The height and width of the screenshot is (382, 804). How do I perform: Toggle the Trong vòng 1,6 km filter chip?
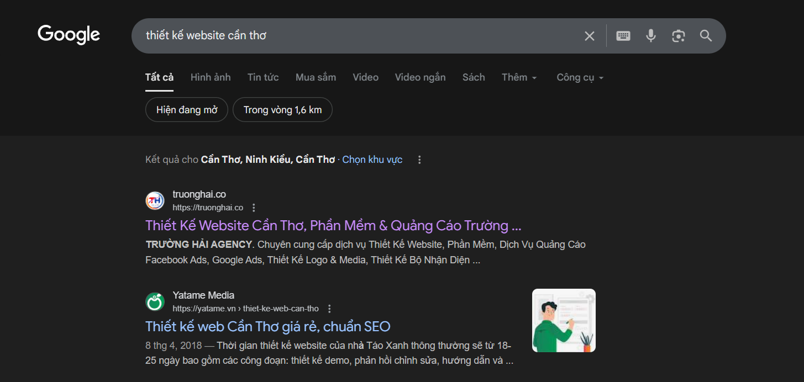(x=282, y=110)
